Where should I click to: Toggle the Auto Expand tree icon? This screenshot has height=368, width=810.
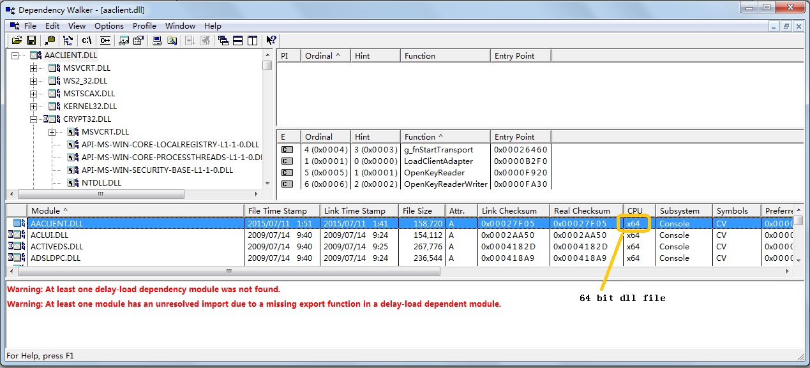coord(68,40)
